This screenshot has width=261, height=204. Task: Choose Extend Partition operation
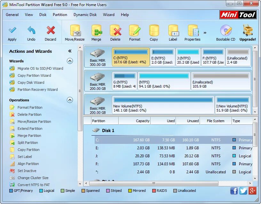tap(30, 129)
